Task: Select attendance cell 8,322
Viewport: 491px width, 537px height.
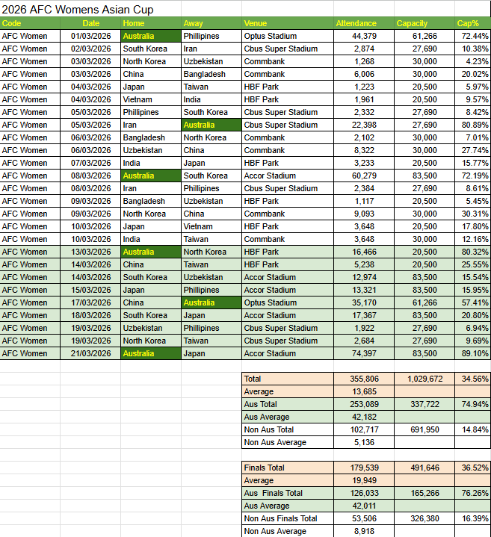Action: (364, 150)
